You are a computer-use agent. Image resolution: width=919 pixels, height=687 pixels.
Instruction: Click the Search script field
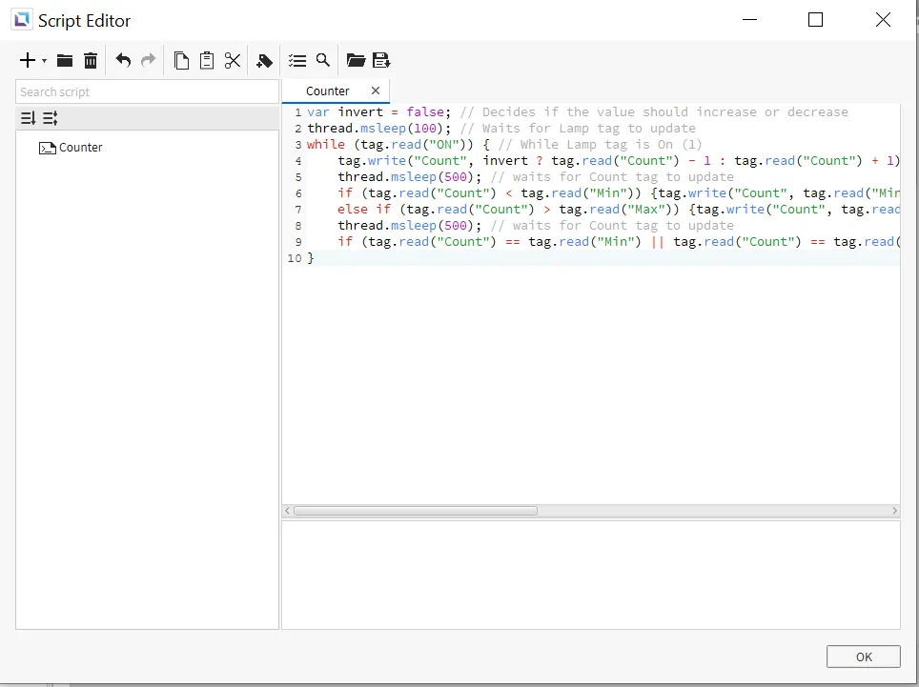(x=147, y=91)
